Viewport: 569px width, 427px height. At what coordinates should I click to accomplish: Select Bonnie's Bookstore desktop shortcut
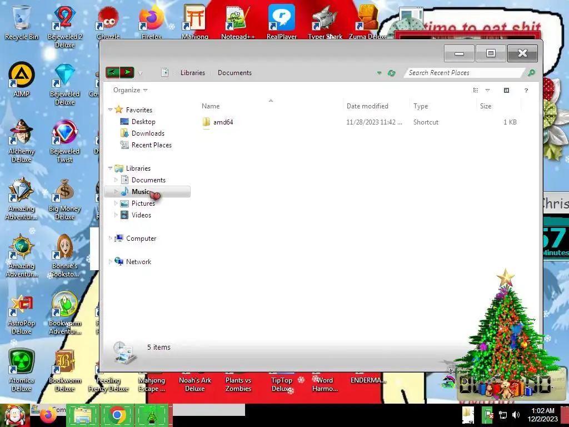[x=64, y=256]
